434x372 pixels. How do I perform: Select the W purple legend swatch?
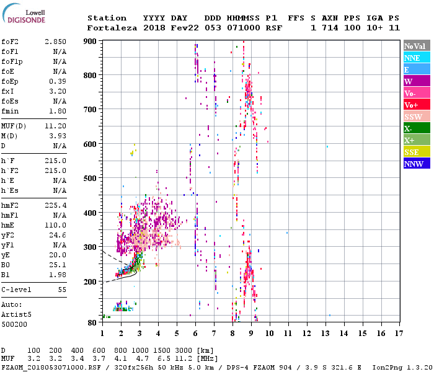point(417,81)
